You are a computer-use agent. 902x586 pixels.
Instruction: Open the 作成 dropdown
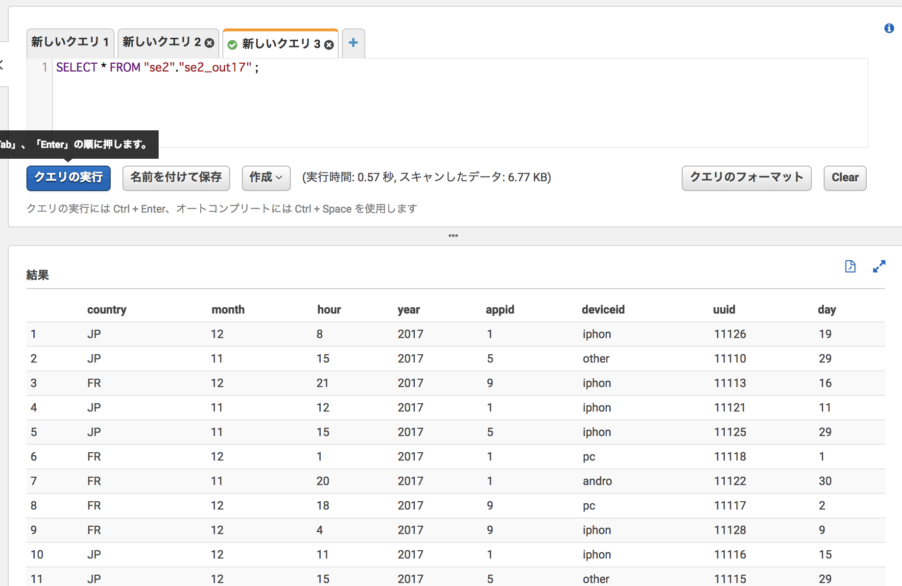pyautogui.click(x=266, y=177)
